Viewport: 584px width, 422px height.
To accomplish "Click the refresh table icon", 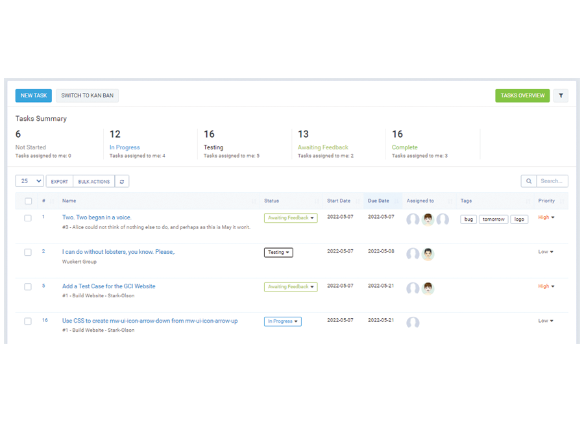I will (122, 182).
